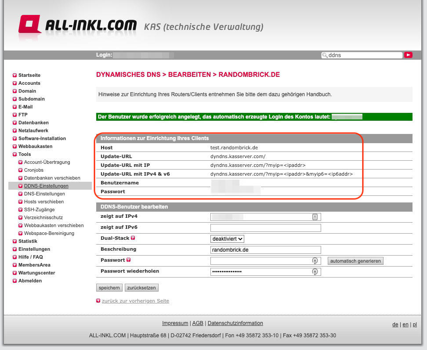Open Webspace-Bereinigung under Tools
The width and height of the screenshot is (427, 350).
pyautogui.click(x=49, y=233)
